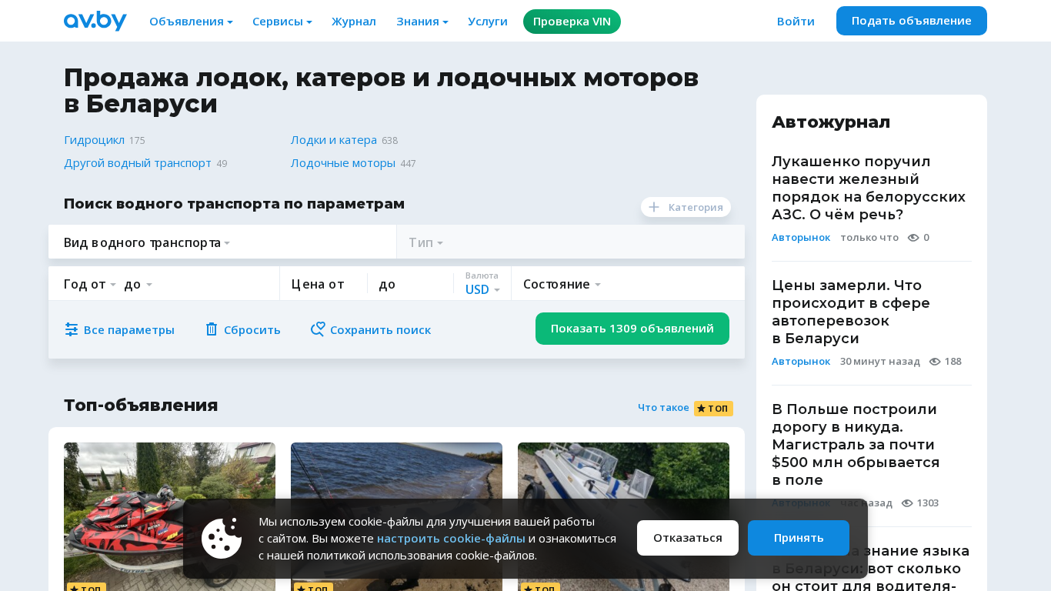1051x591 pixels.
Task: Click the Цена от input field
Action: tap(323, 284)
